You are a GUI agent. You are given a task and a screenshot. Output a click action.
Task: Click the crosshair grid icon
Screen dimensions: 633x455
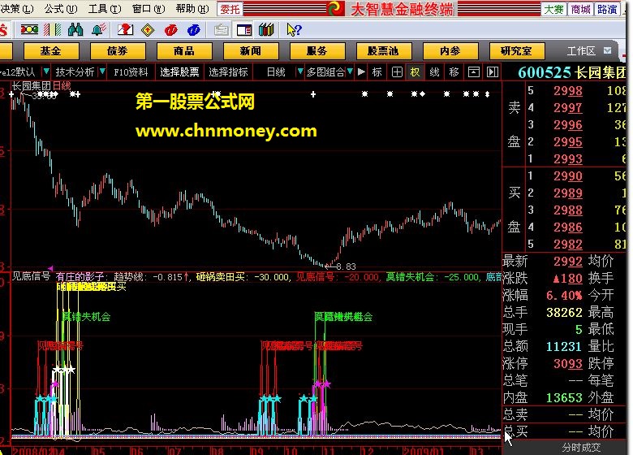click(x=397, y=72)
